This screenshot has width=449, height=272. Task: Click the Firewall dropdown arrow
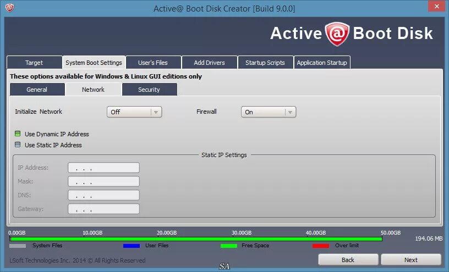tap(290, 112)
